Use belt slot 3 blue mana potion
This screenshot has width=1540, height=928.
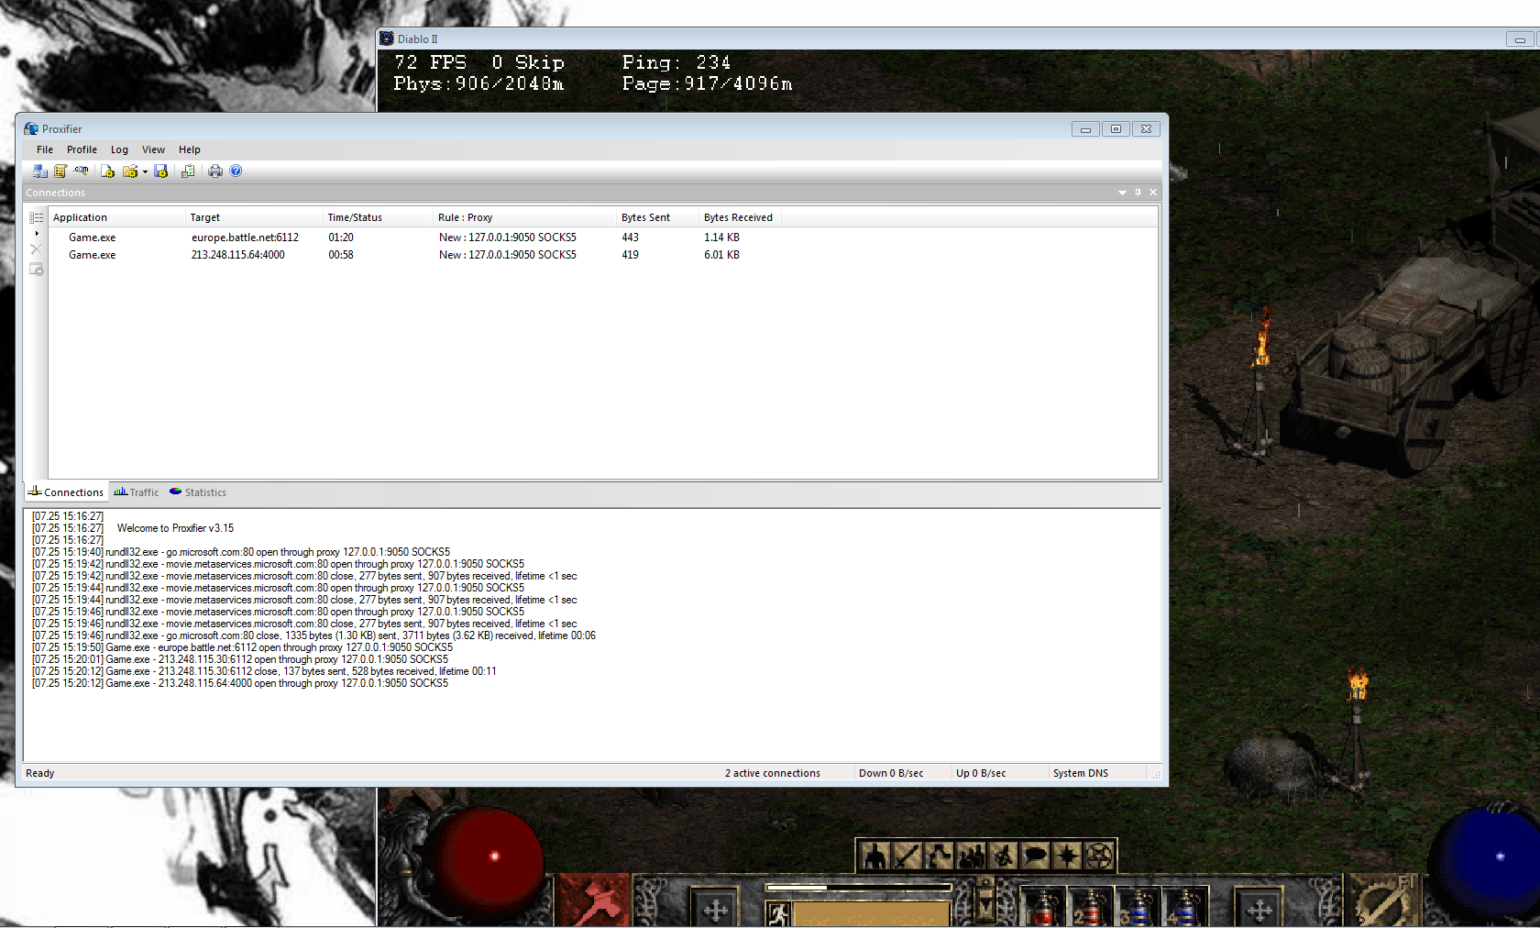click(x=1138, y=907)
